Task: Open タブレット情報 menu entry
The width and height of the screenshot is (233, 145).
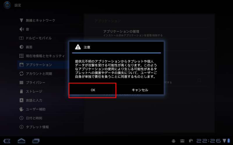Action: [x=50, y=127]
